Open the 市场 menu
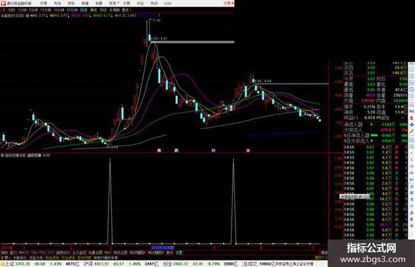 [x=57, y=4]
